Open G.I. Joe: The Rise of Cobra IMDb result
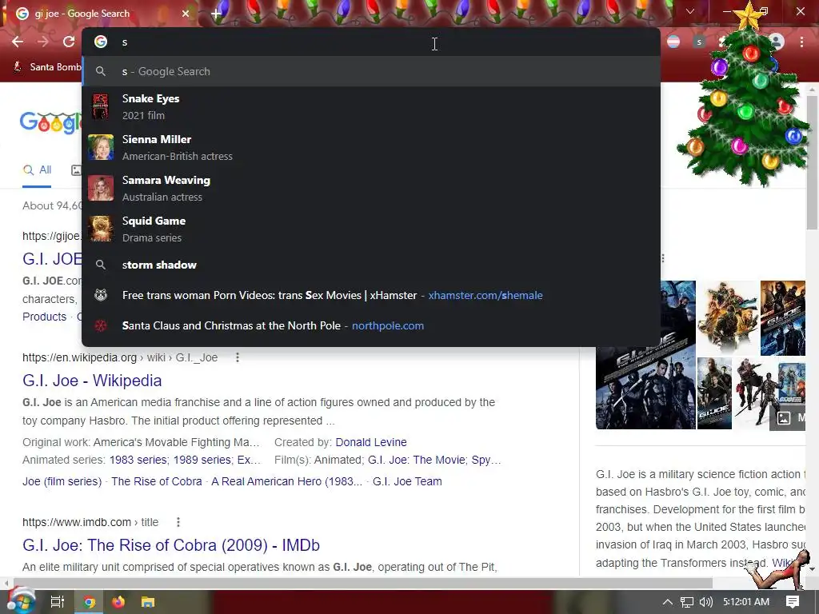This screenshot has height=614, width=819. pos(171,545)
